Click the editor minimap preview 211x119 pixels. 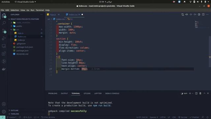click(197, 24)
